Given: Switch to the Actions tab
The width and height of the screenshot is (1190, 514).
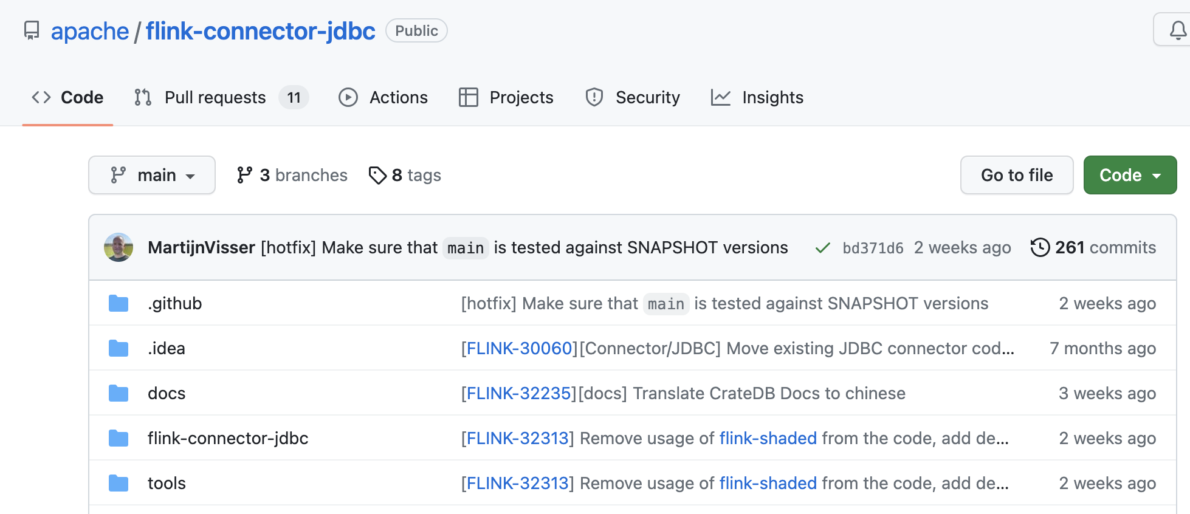Looking at the screenshot, I should [383, 97].
